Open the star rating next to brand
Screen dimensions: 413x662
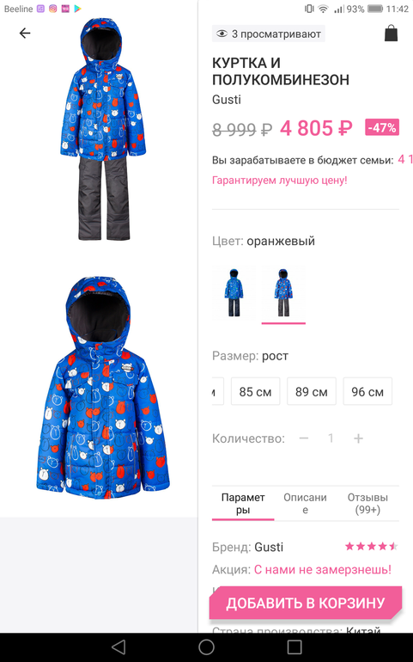coord(371,547)
